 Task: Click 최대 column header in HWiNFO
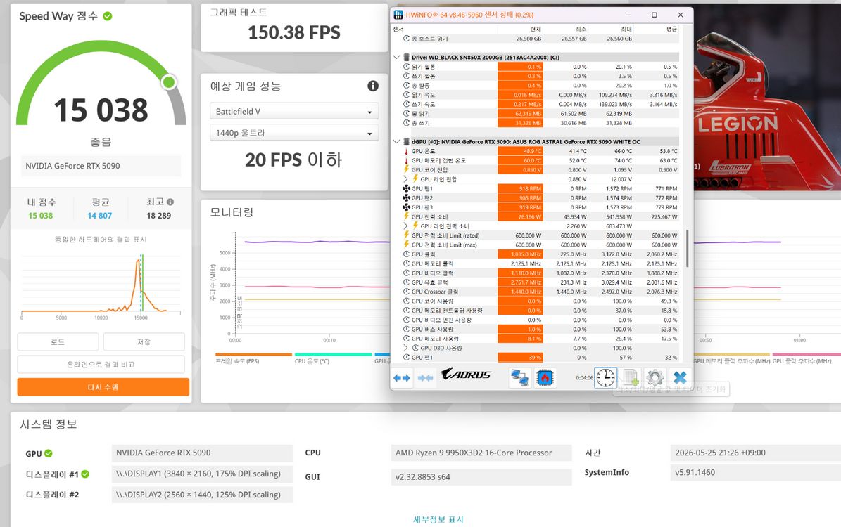point(626,29)
